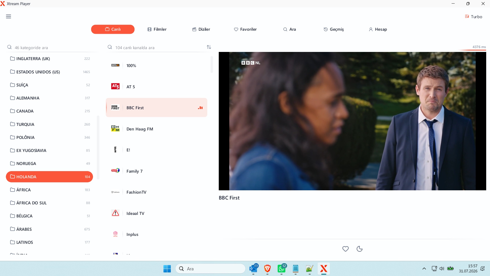Go to the Diziler tab
490x276 pixels.
201,29
